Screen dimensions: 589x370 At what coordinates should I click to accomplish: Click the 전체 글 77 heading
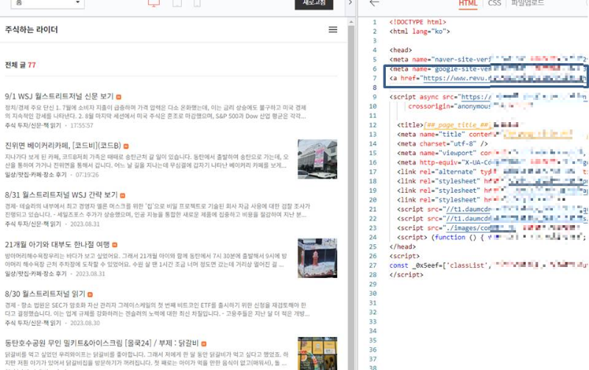21,65
